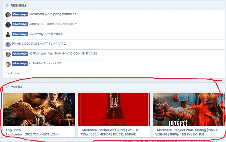This screenshot has width=226, height=142.
Task: Open the K avatar for Prime Video thread
Action: [8, 44]
